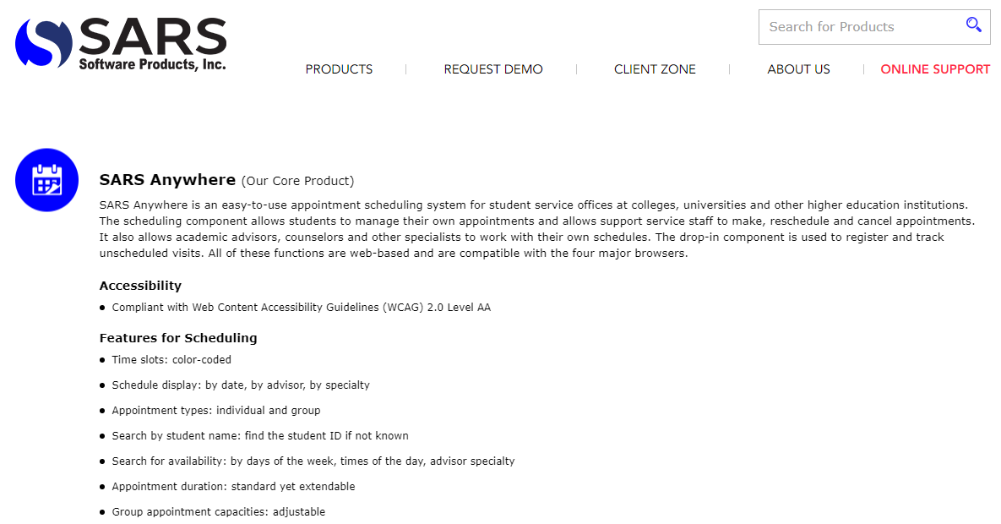Viewport: 1001px width, 524px height.
Task: Click the blue SARS Anywhere calendar icon
Action: coord(46,180)
